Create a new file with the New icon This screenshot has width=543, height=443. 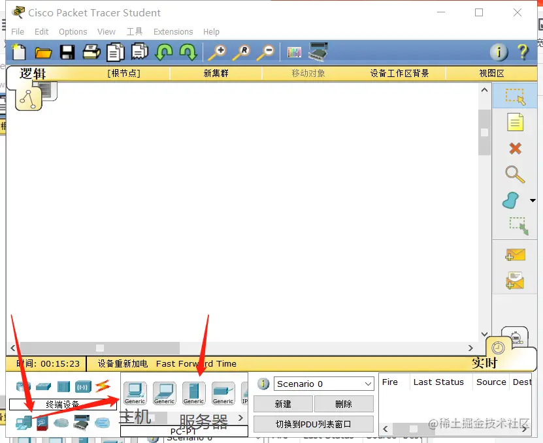(x=19, y=52)
